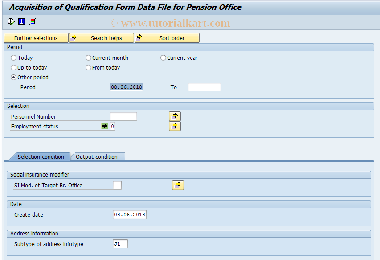Image resolution: width=380 pixels, height=260 pixels.
Task: Click the Create date field showing 08.06.2018
Action: (x=130, y=214)
